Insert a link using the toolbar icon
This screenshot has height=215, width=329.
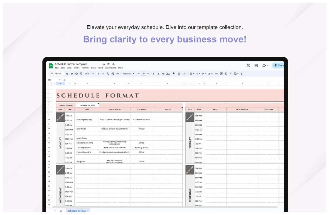pyautogui.click(x=217, y=74)
